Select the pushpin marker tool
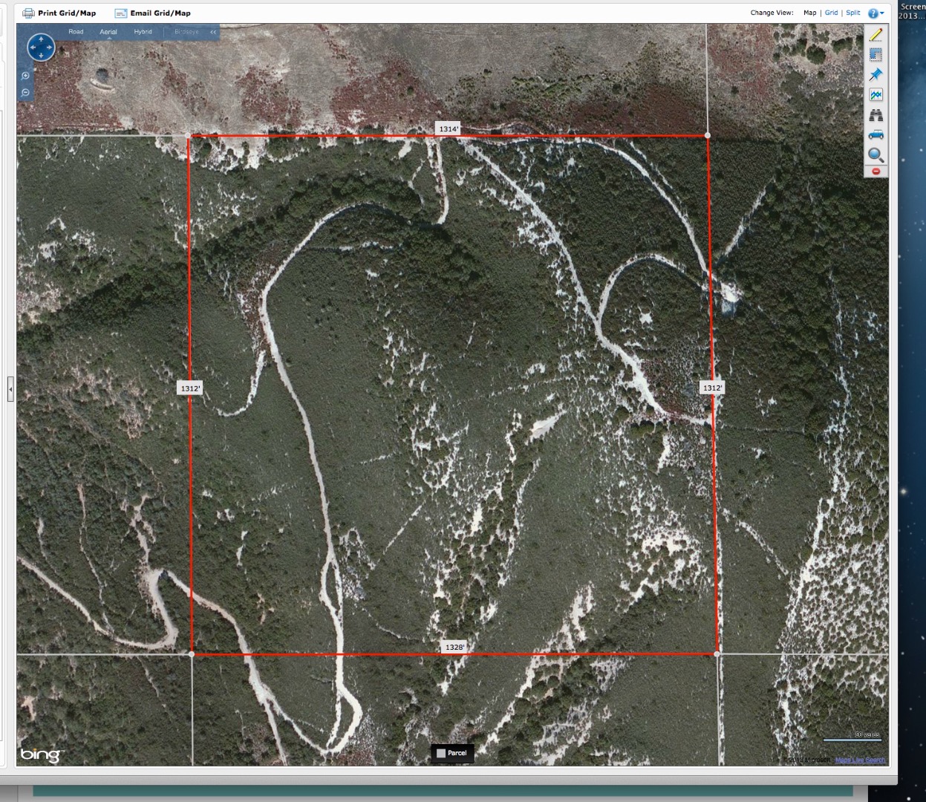This screenshot has width=926, height=802. pos(876,74)
